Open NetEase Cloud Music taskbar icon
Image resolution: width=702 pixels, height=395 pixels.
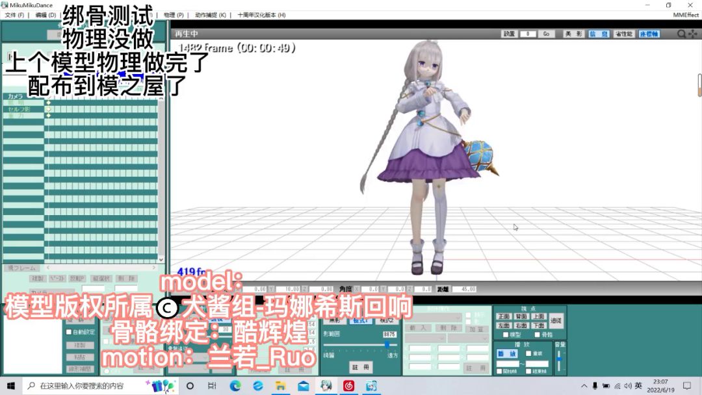tap(349, 386)
